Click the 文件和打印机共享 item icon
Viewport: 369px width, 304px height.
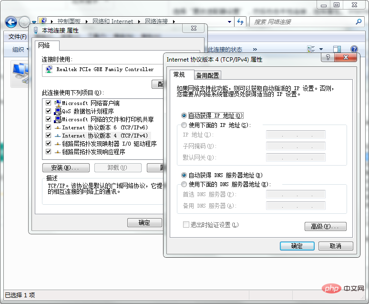pyautogui.click(x=58, y=119)
